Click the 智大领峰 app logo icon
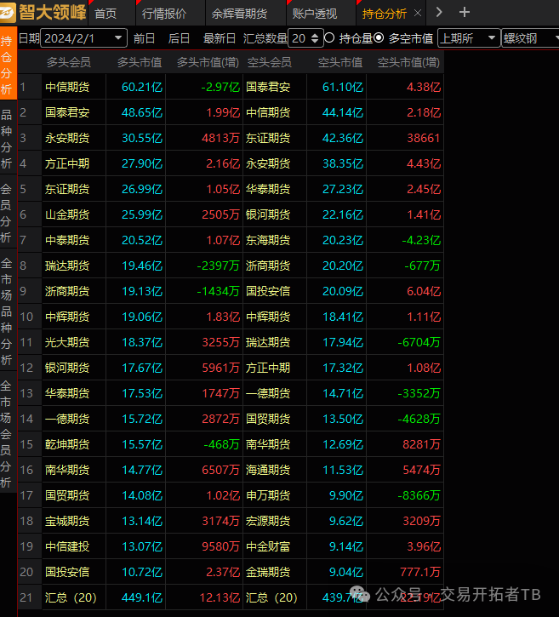 pyautogui.click(x=8, y=13)
